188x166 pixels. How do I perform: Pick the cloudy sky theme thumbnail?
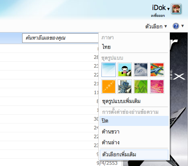pyautogui.click(x=141, y=70)
